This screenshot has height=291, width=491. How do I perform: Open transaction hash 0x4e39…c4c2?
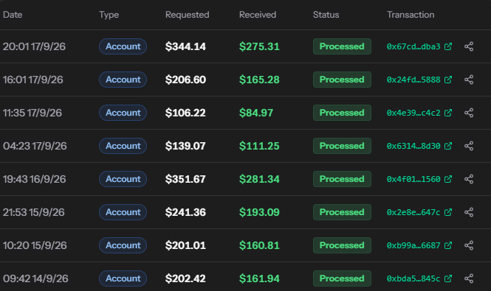pyautogui.click(x=413, y=113)
